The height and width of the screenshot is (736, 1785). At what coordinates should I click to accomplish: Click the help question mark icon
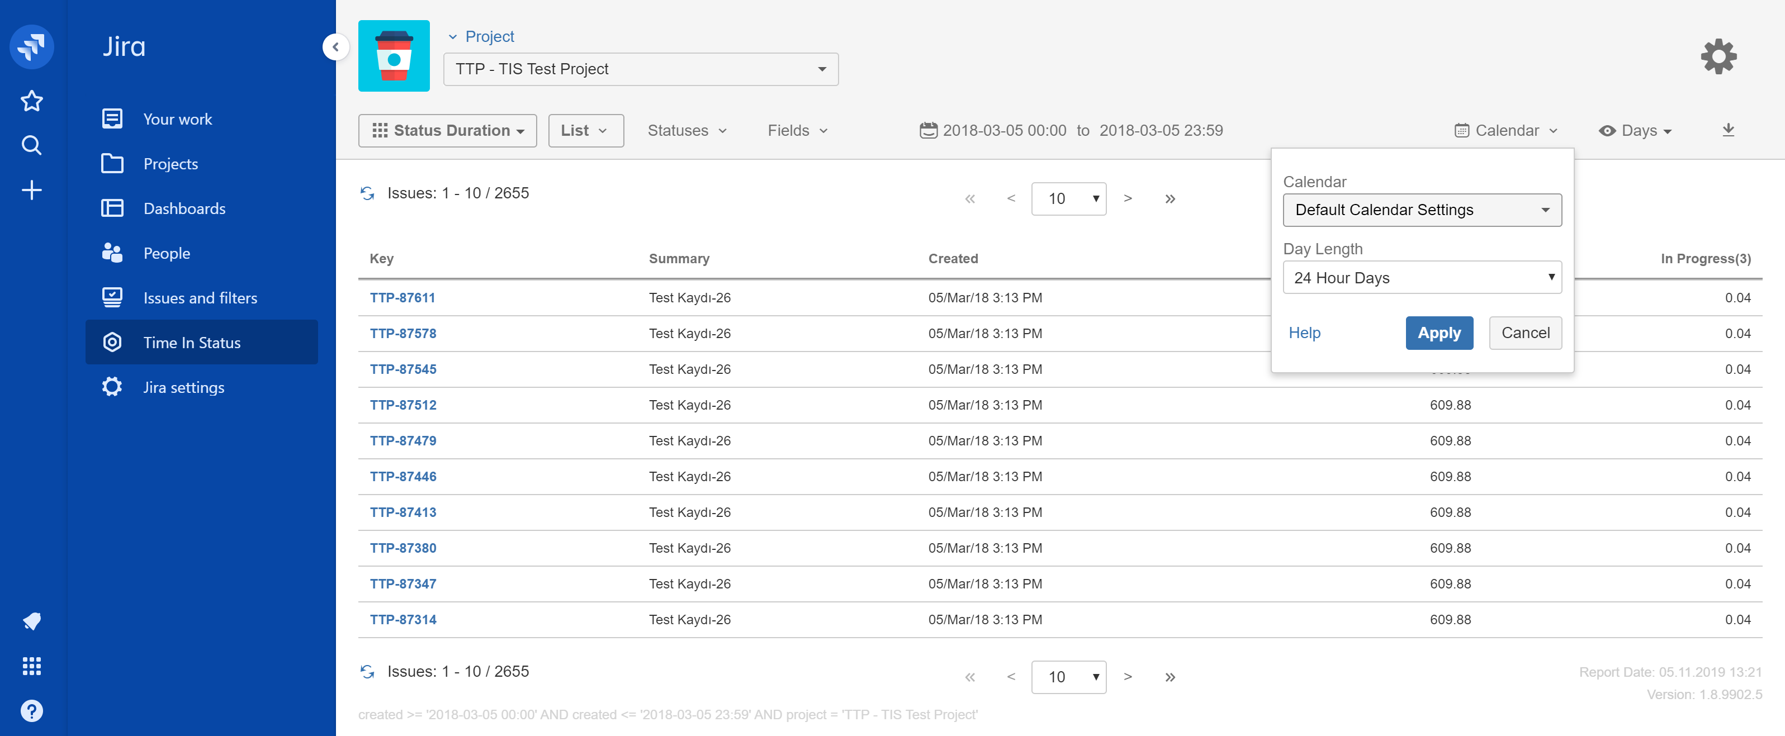tap(32, 710)
